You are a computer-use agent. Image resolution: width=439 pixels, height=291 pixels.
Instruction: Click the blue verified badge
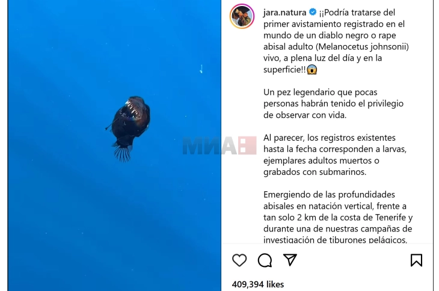click(x=313, y=12)
